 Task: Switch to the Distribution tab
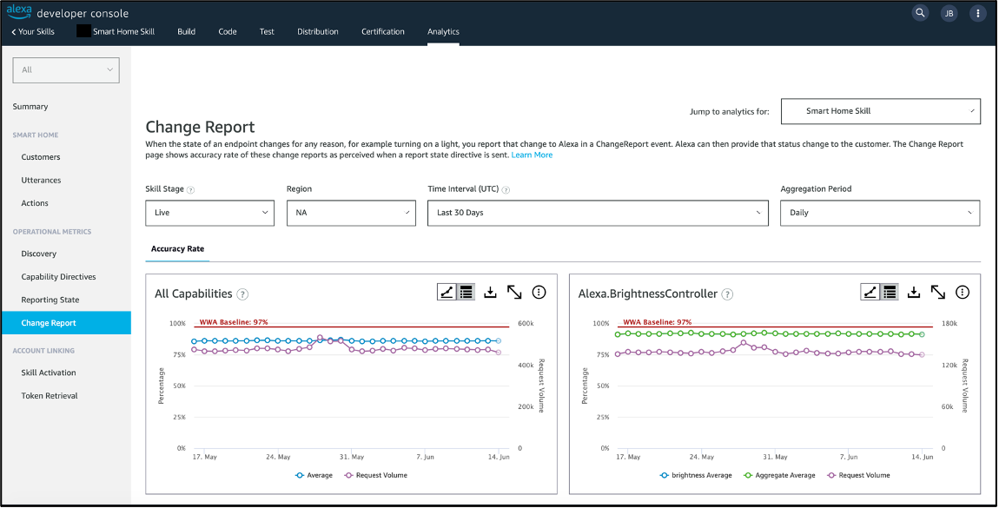click(318, 31)
